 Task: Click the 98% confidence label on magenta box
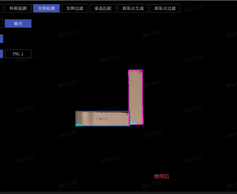click(x=132, y=123)
